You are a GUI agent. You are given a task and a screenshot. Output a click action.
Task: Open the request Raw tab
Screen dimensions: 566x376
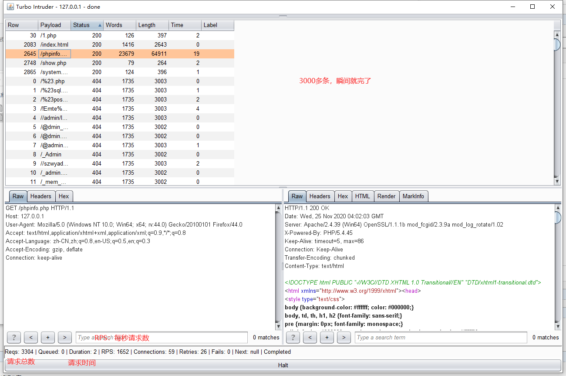point(18,196)
